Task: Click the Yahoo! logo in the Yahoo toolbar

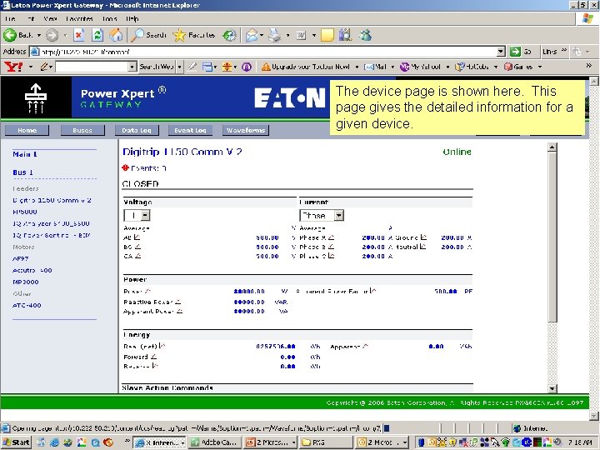Action: pyautogui.click(x=14, y=67)
